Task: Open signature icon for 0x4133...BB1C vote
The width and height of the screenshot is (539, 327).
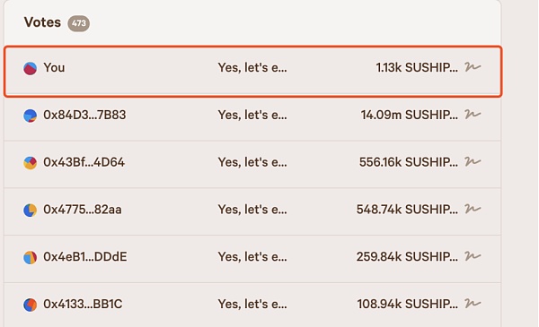Action: 473,304
